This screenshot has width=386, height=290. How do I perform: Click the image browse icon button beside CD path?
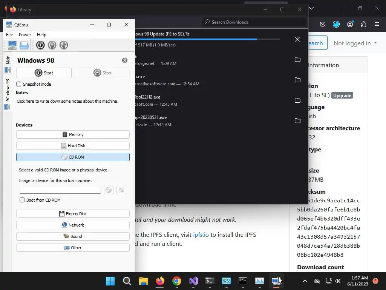tap(121, 190)
